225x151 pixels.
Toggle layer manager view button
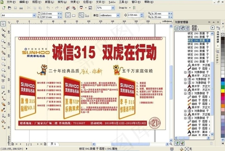pos(187,28)
